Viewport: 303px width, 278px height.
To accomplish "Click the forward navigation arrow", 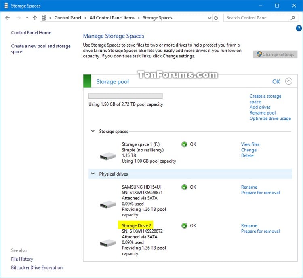I will tap(18, 18).
